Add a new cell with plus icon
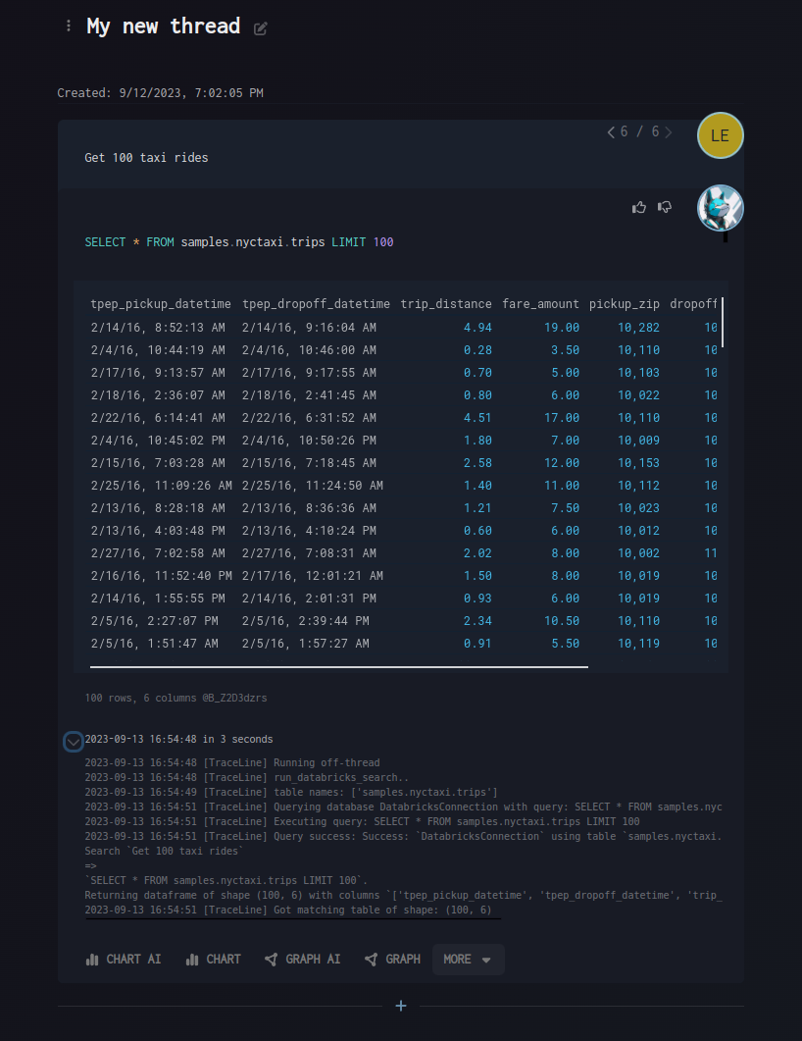This screenshot has height=1041, width=802. pos(401,1006)
